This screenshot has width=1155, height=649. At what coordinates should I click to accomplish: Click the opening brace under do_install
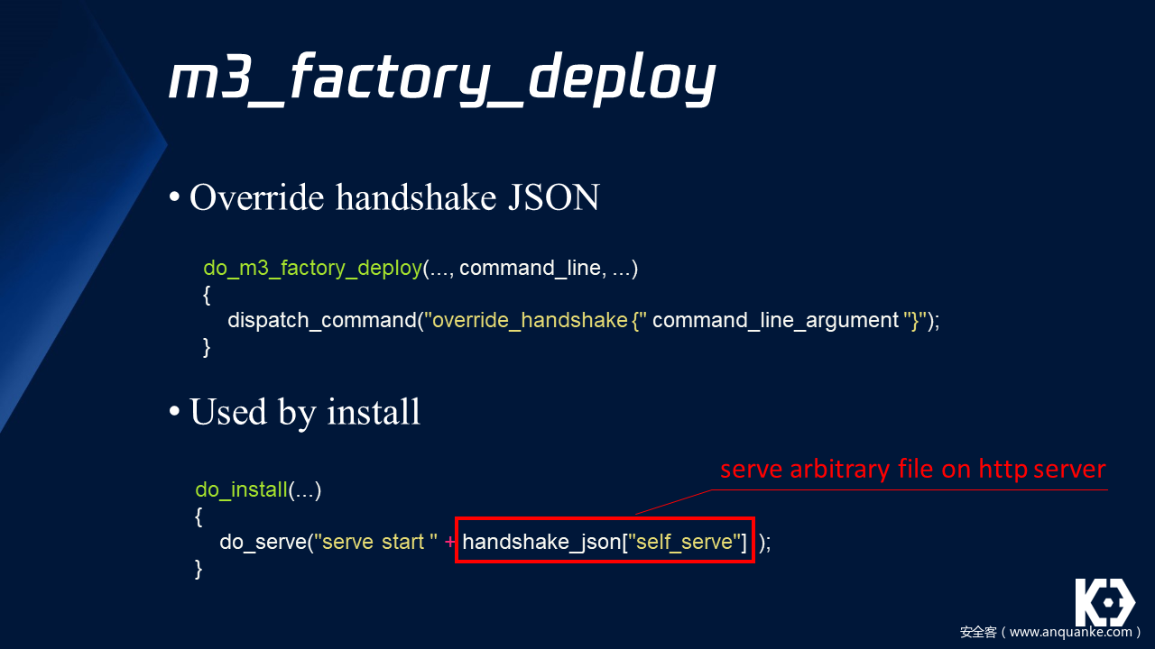coord(199,516)
